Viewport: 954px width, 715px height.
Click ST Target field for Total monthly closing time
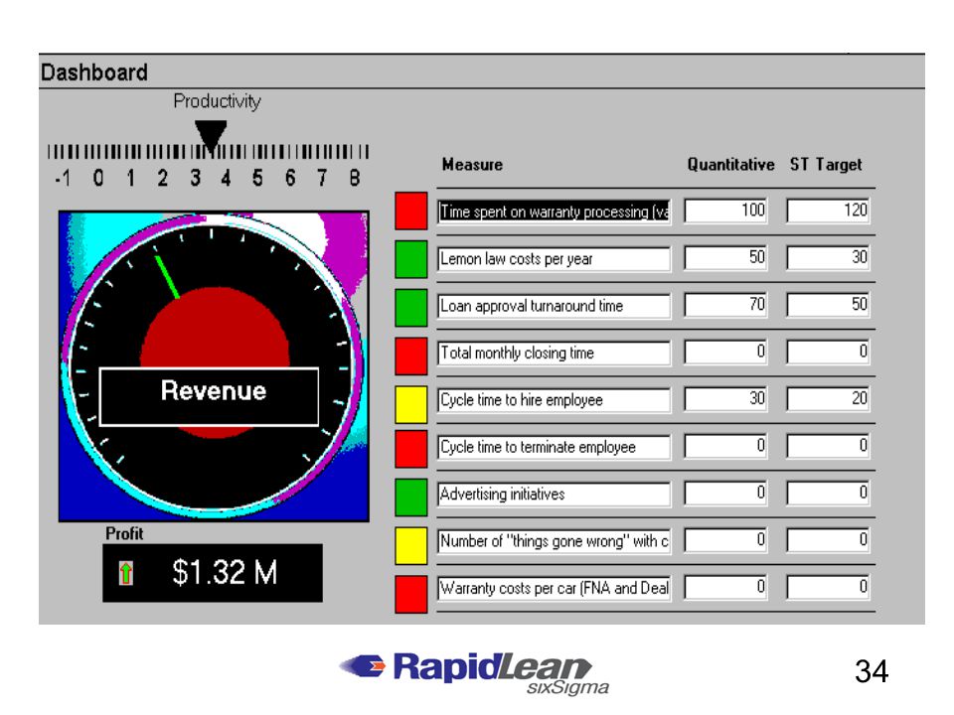(828, 352)
